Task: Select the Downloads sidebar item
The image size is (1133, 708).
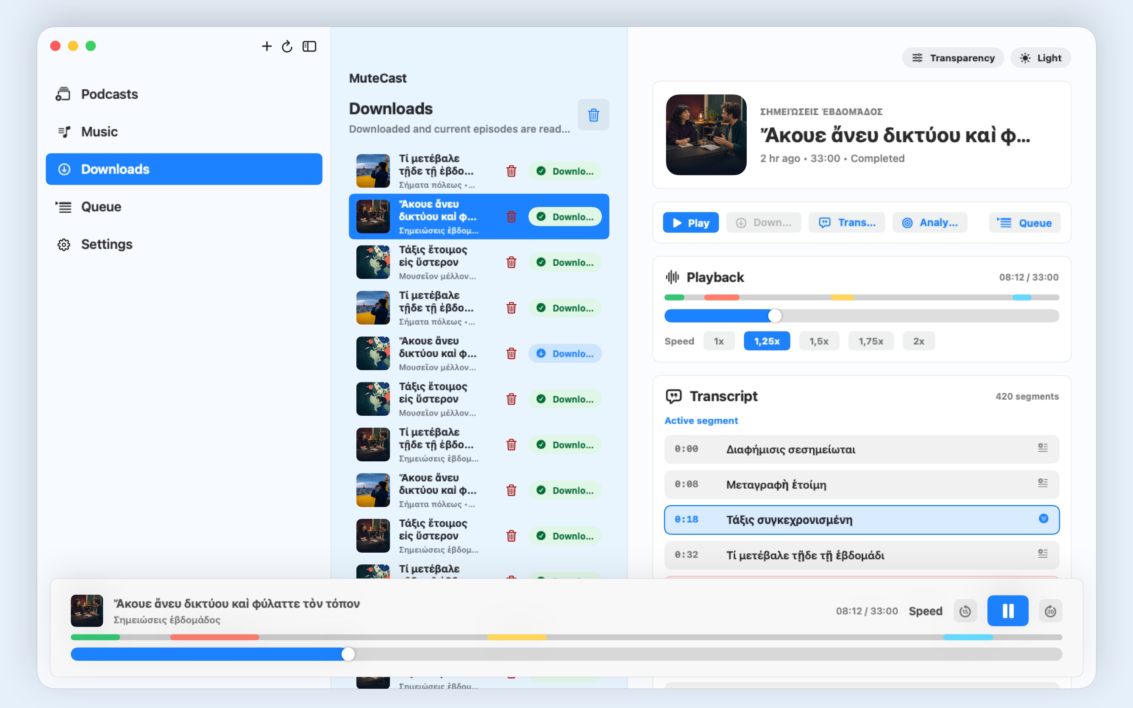Action: 184,169
